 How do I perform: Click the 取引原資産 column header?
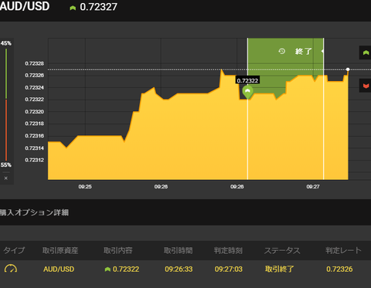point(60,250)
